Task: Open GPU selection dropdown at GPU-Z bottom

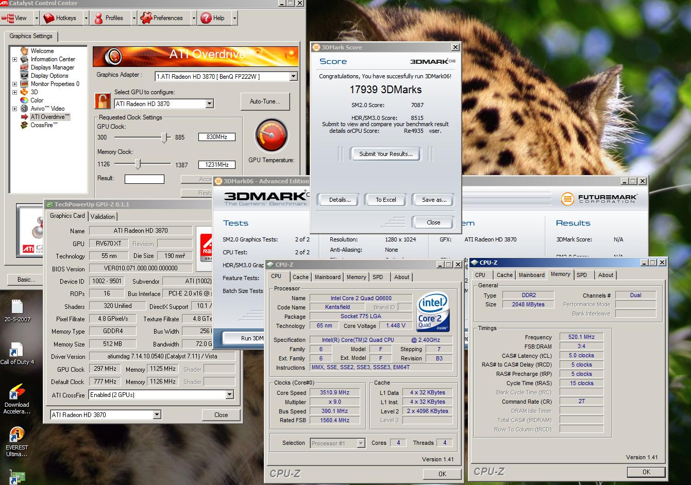Action: [x=157, y=414]
